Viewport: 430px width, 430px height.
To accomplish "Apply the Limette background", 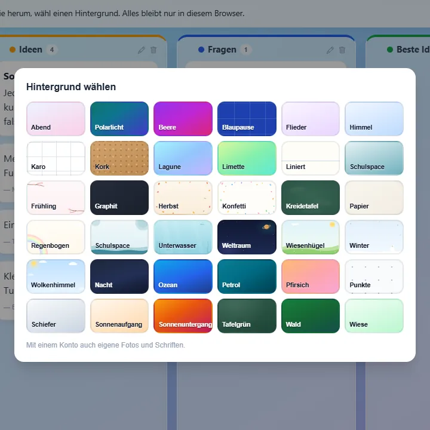I will [x=247, y=158].
